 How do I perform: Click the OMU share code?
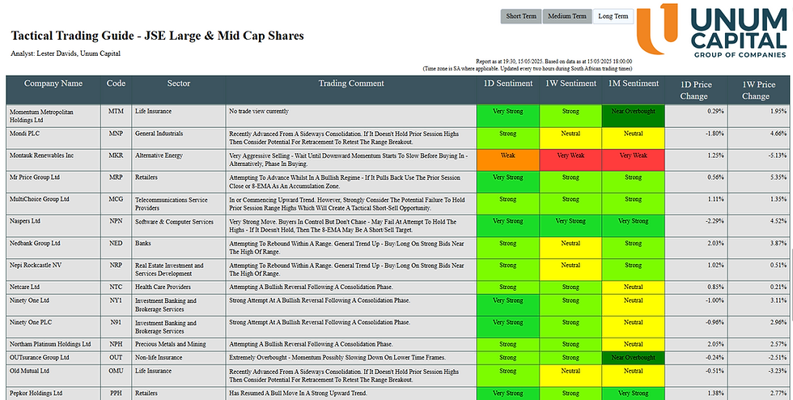coord(116,371)
